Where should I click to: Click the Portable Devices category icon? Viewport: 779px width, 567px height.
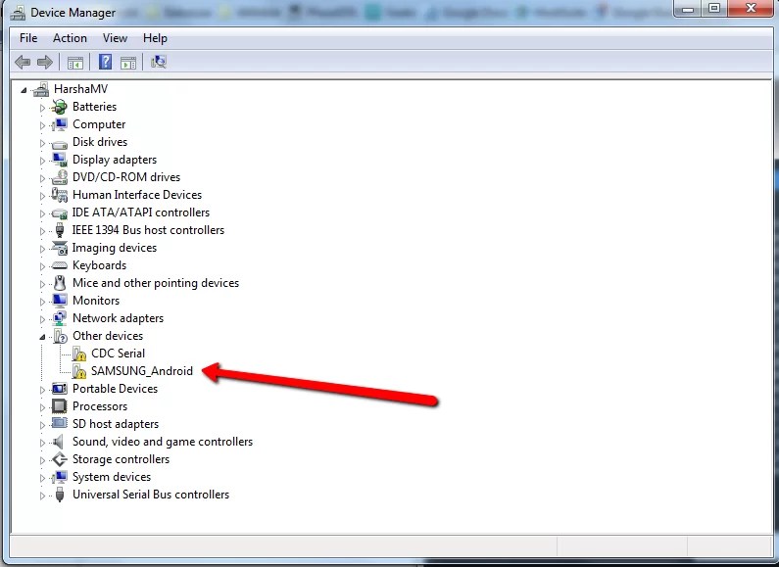[60, 389]
